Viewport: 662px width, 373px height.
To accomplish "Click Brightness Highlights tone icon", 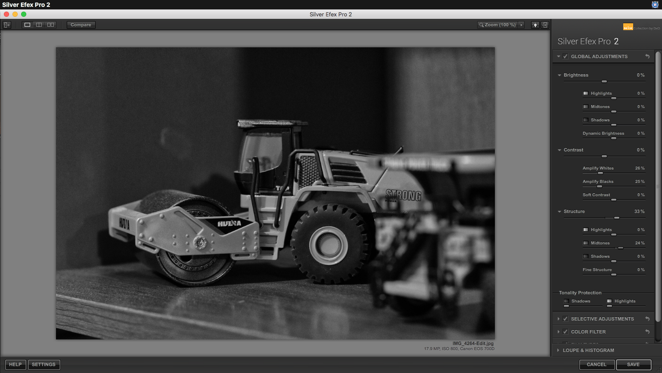I will [586, 93].
